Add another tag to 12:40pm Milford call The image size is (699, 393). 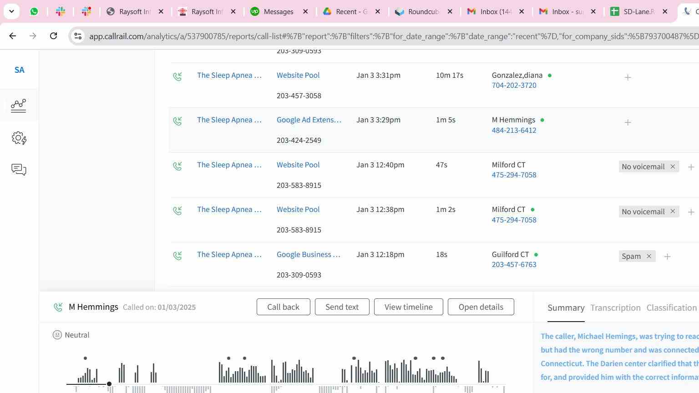691,167
